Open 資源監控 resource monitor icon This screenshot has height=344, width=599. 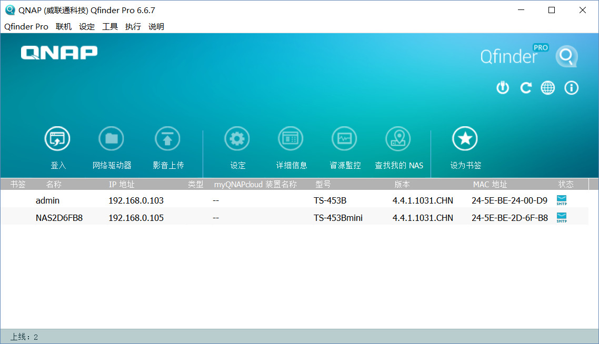tap(344, 138)
